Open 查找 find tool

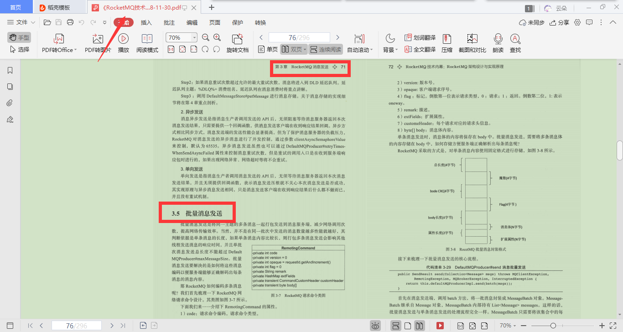[515, 44]
